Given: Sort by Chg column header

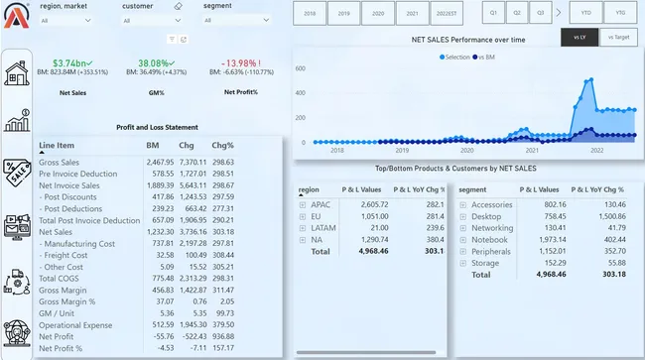Looking at the screenshot, I should tap(187, 146).
